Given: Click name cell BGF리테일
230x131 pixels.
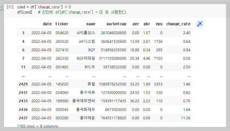Looking at the screenshot, I should click(x=86, y=58).
